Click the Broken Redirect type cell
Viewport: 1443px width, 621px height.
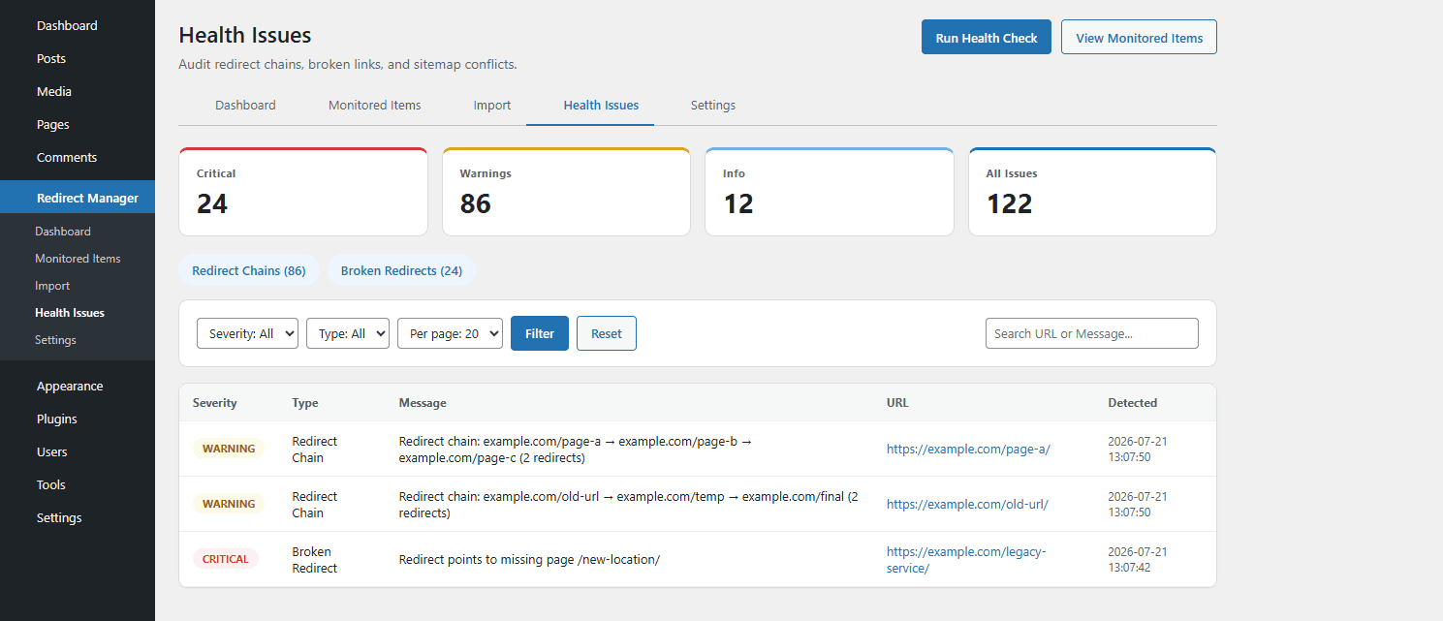coord(315,560)
